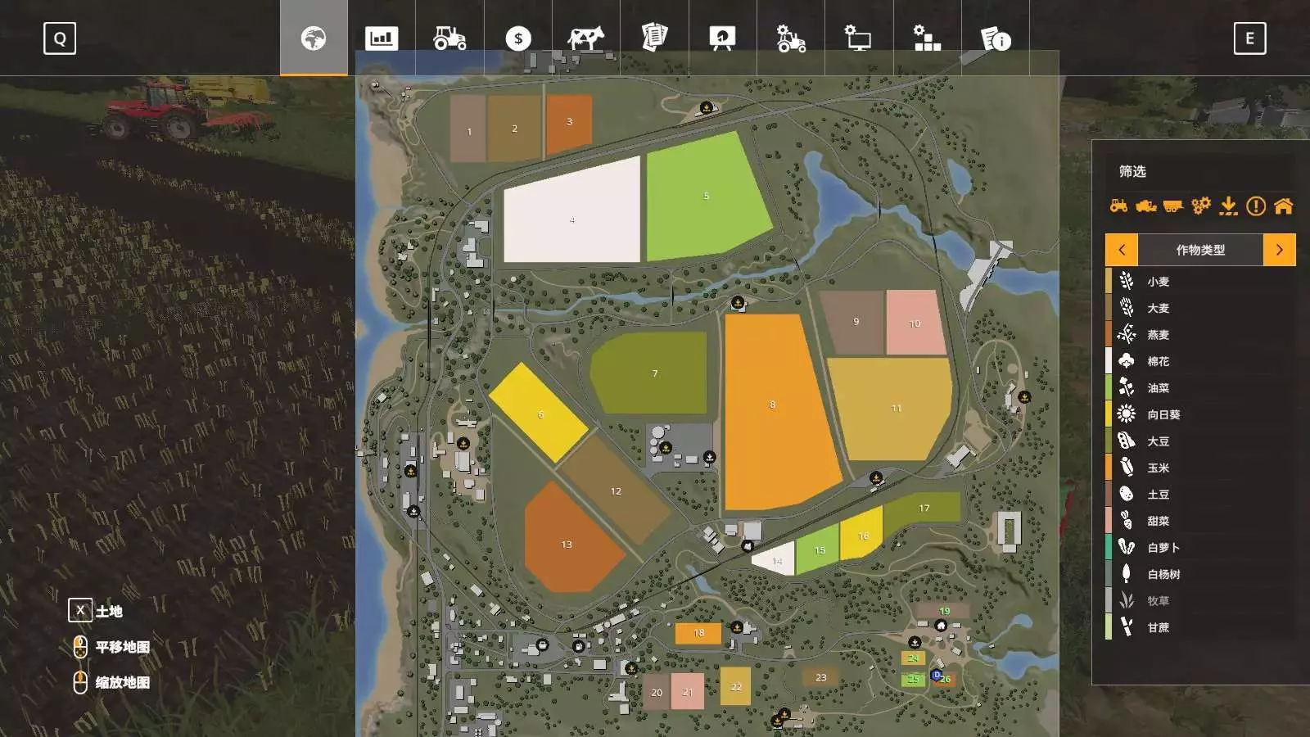Click the poplar tree icon beside 白杨树
The image size is (1310, 737).
coord(1127,573)
